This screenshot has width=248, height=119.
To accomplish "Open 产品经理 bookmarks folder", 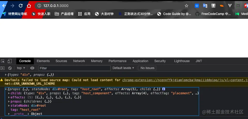I will (64, 14).
